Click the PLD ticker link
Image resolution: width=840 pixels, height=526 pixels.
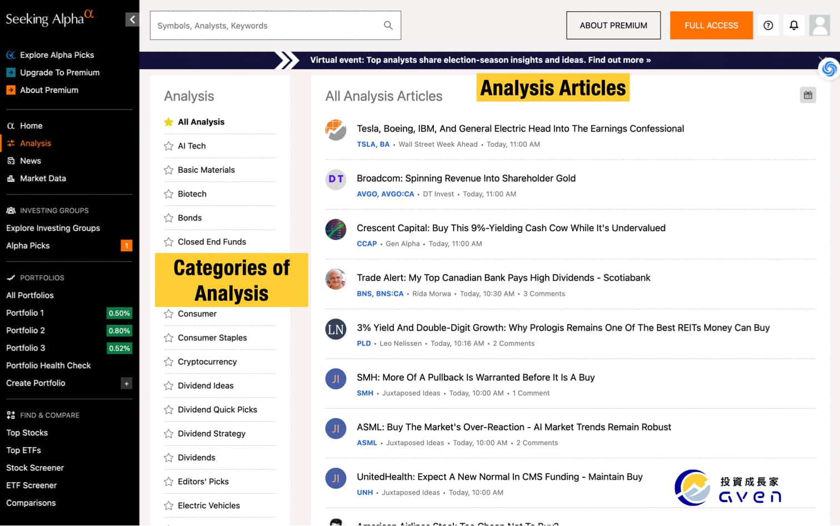click(363, 343)
